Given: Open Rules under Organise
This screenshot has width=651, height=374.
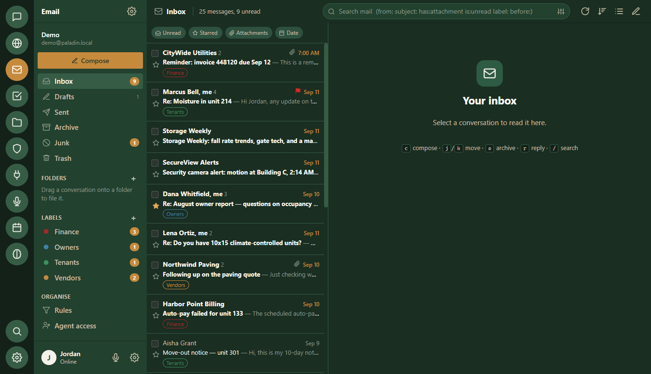Looking at the screenshot, I should click(x=90, y=310).
